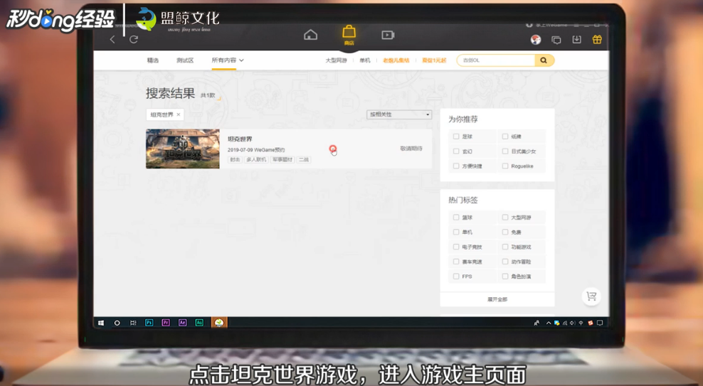Open the volume tray icon
The image size is (703, 386).
pos(573,323)
